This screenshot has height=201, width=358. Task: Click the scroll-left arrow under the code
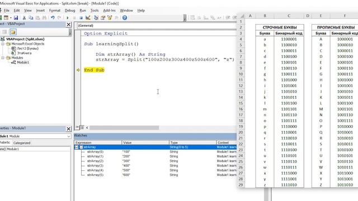point(87,128)
